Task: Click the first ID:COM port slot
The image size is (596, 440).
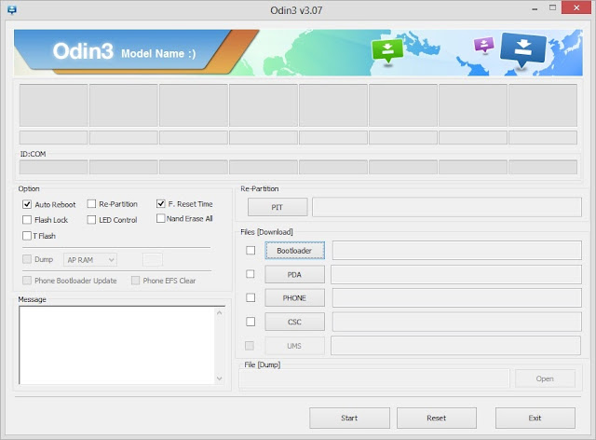Action: coord(54,167)
